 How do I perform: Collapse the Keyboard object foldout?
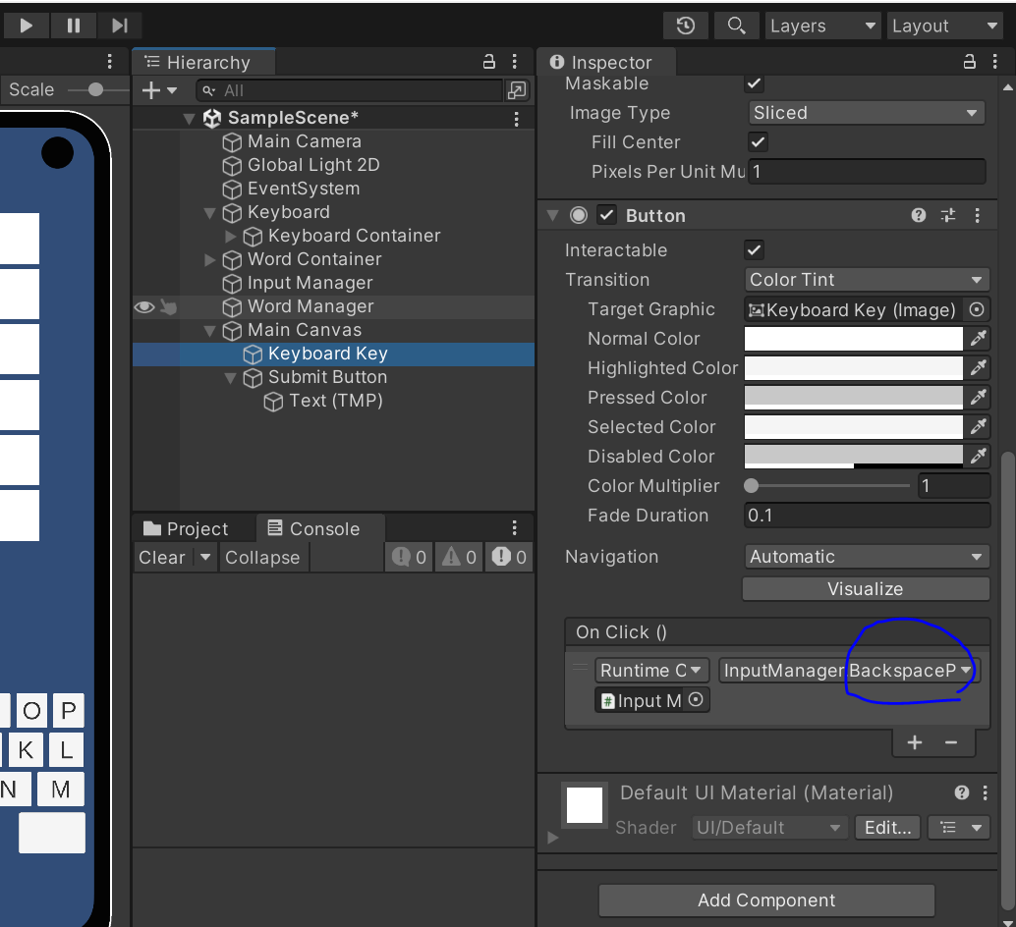pyautogui.click(x=210, y=213)
